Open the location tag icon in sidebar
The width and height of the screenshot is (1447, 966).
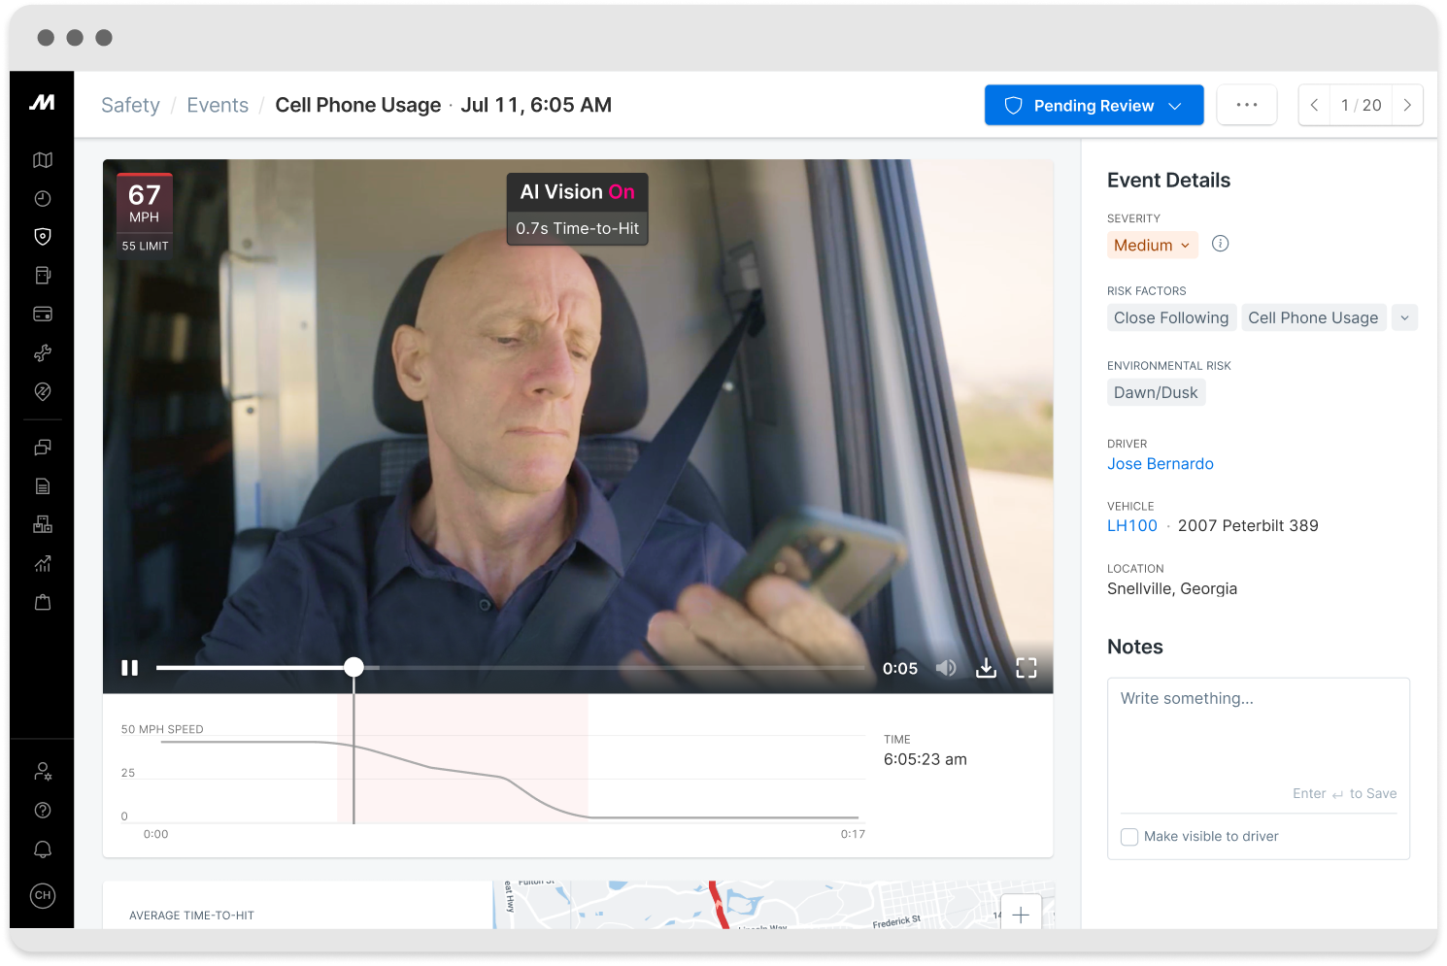[x=43, y=392]
